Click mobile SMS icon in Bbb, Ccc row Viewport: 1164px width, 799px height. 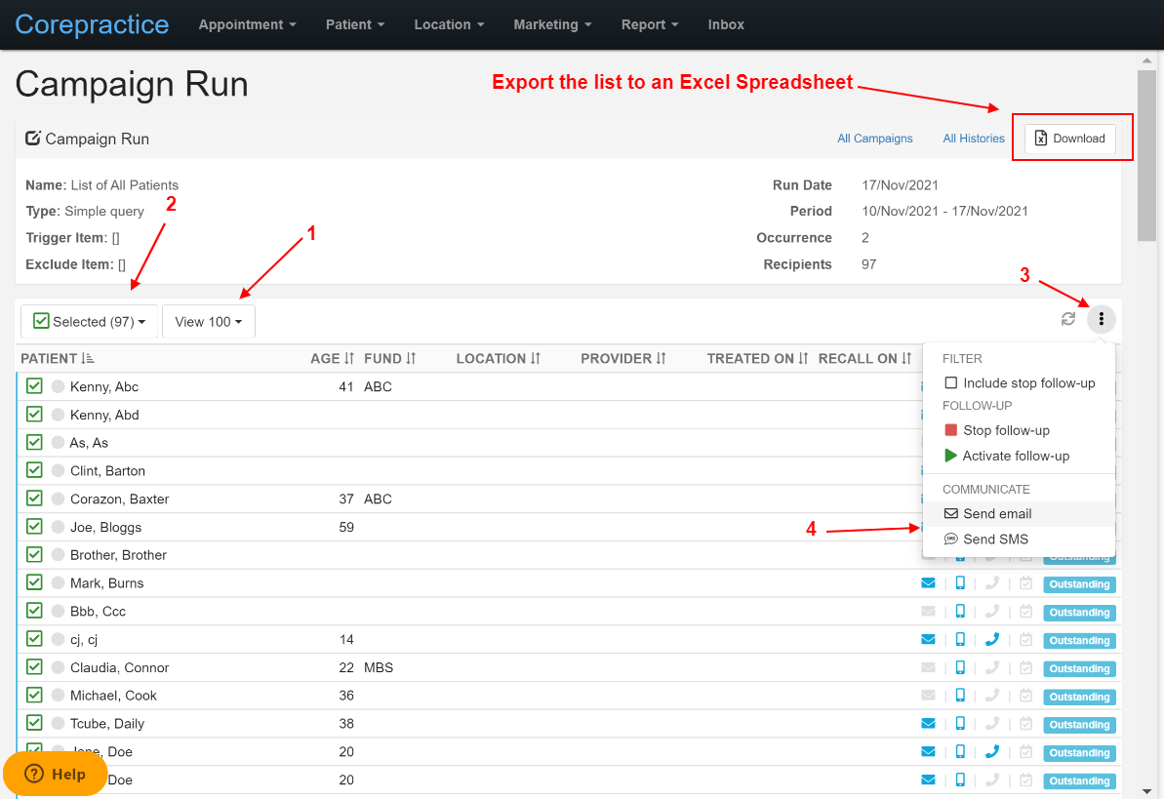coord(960,612)
